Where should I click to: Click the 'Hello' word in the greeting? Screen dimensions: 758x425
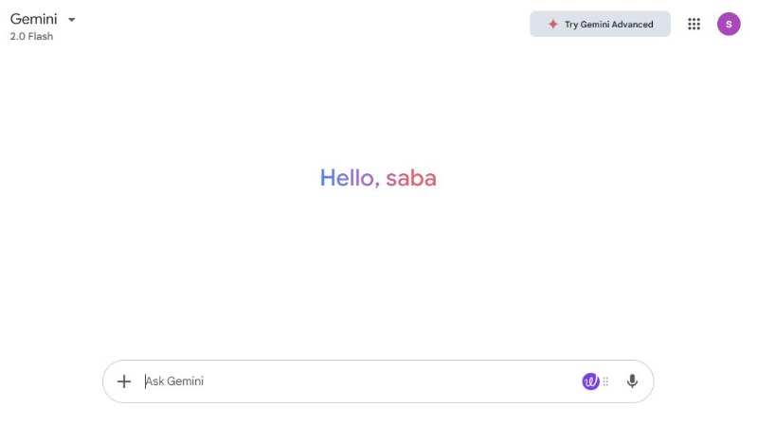point(348,178)
